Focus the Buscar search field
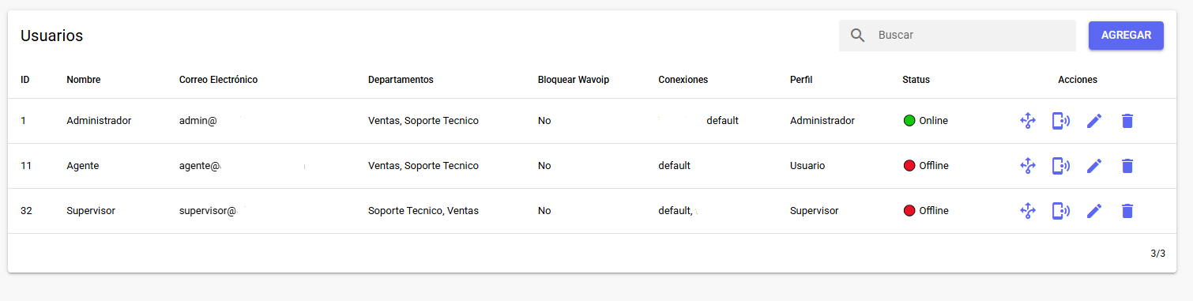 (x=972, y=36)
